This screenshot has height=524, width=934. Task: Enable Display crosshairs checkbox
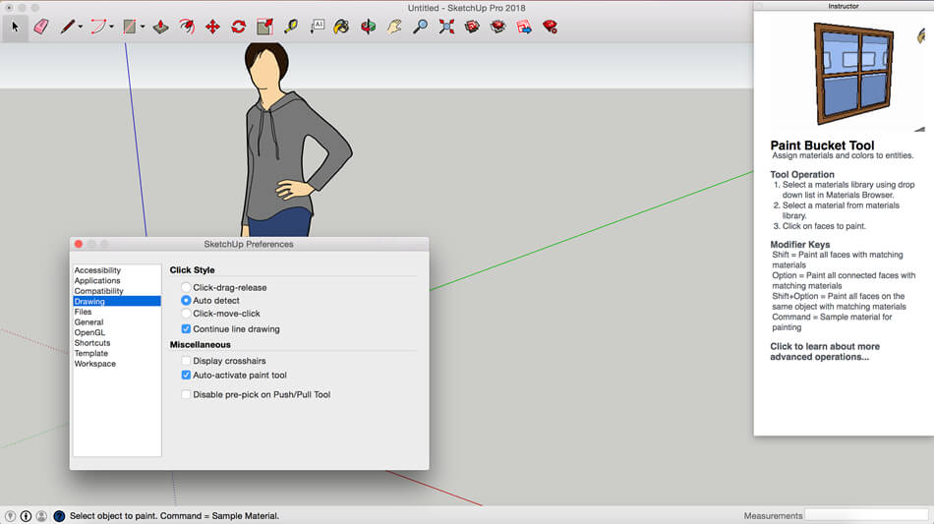click(186, 362)
